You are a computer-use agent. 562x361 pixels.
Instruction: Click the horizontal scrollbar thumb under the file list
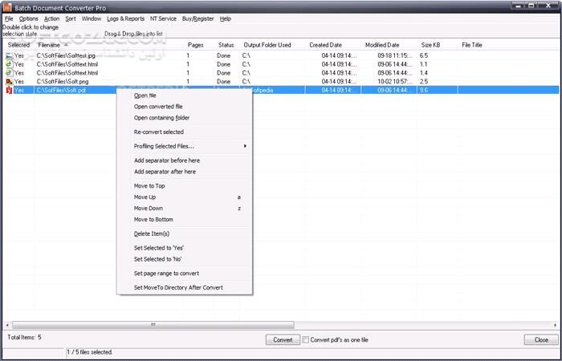point(151,325)
